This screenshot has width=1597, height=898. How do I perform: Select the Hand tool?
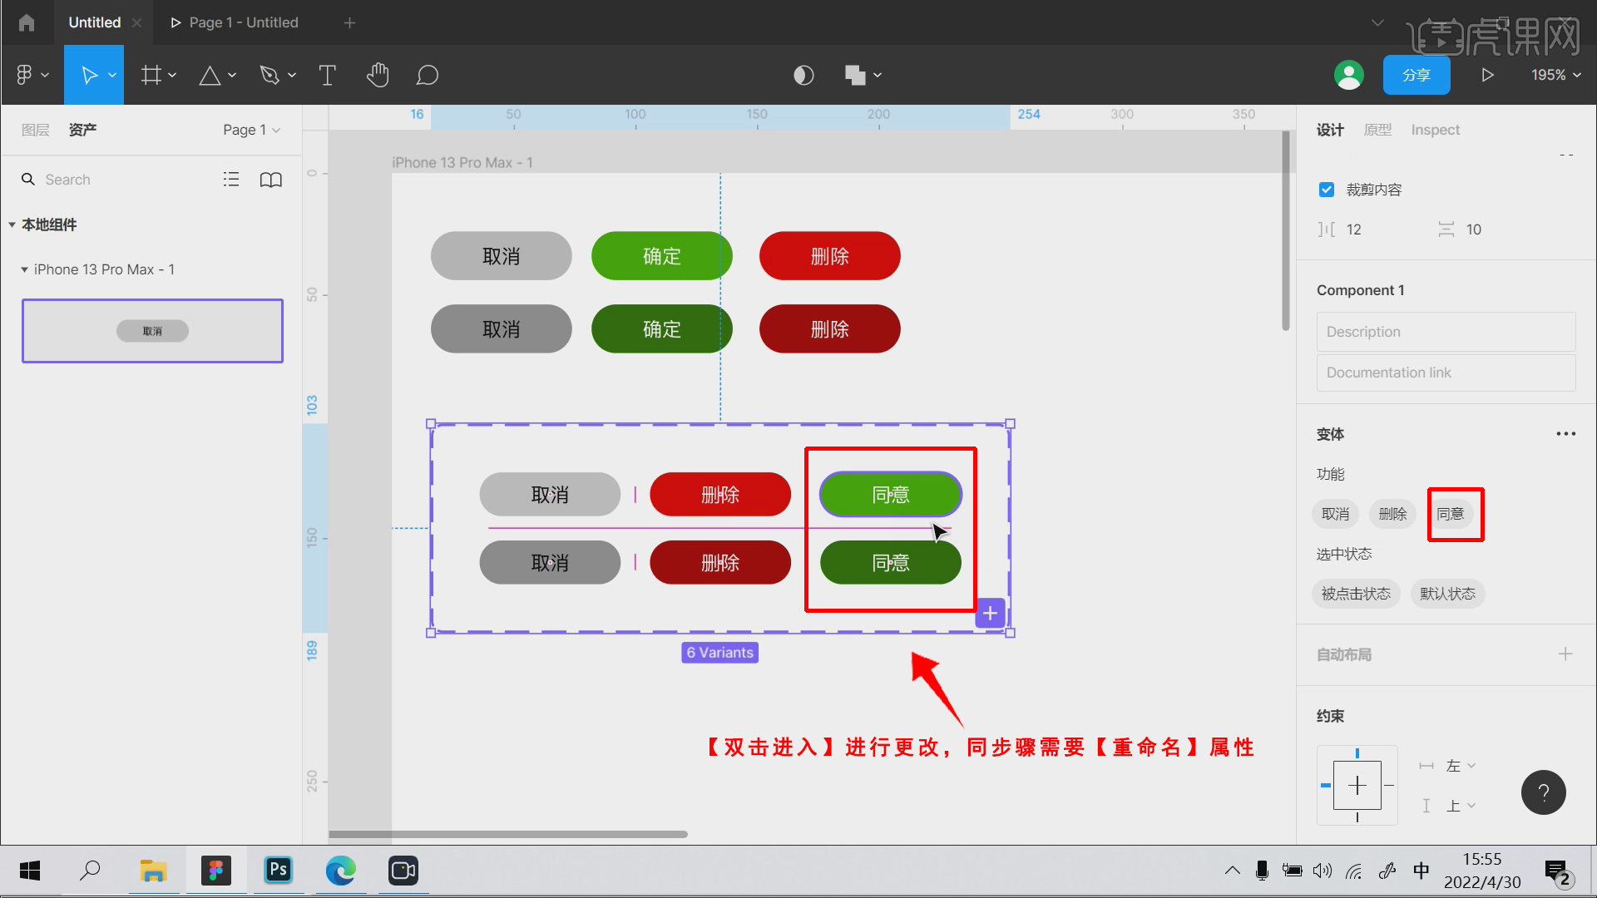pos(378,76)
